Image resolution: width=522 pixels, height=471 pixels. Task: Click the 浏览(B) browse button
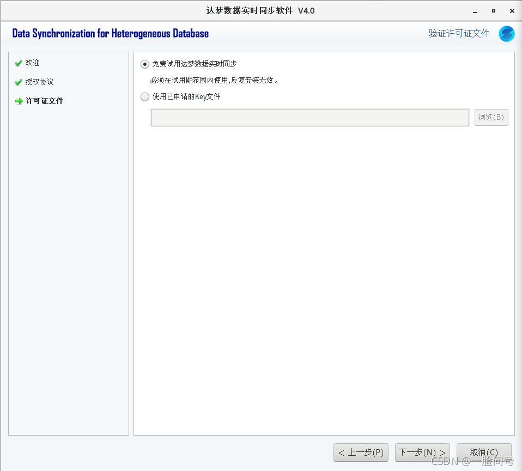click(x=491, y=118)
